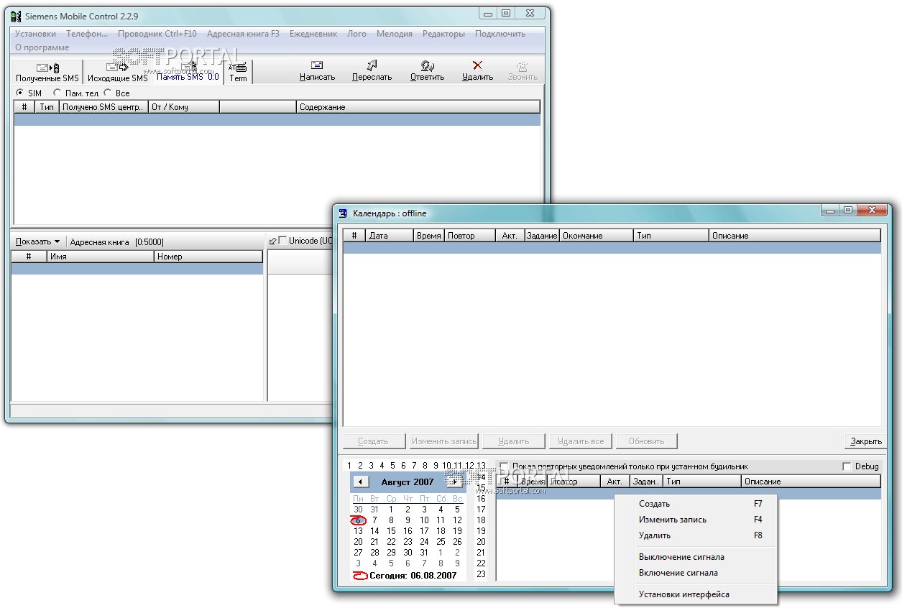Image resolution: width=902 pixels, height=608 pixels.
Task: Go to next month in calendar
Action: pos(454,482)
